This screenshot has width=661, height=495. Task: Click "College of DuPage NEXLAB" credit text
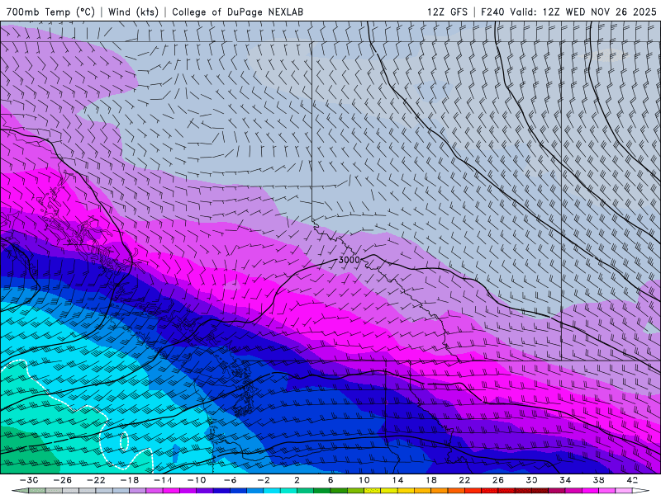click(237, 12)
